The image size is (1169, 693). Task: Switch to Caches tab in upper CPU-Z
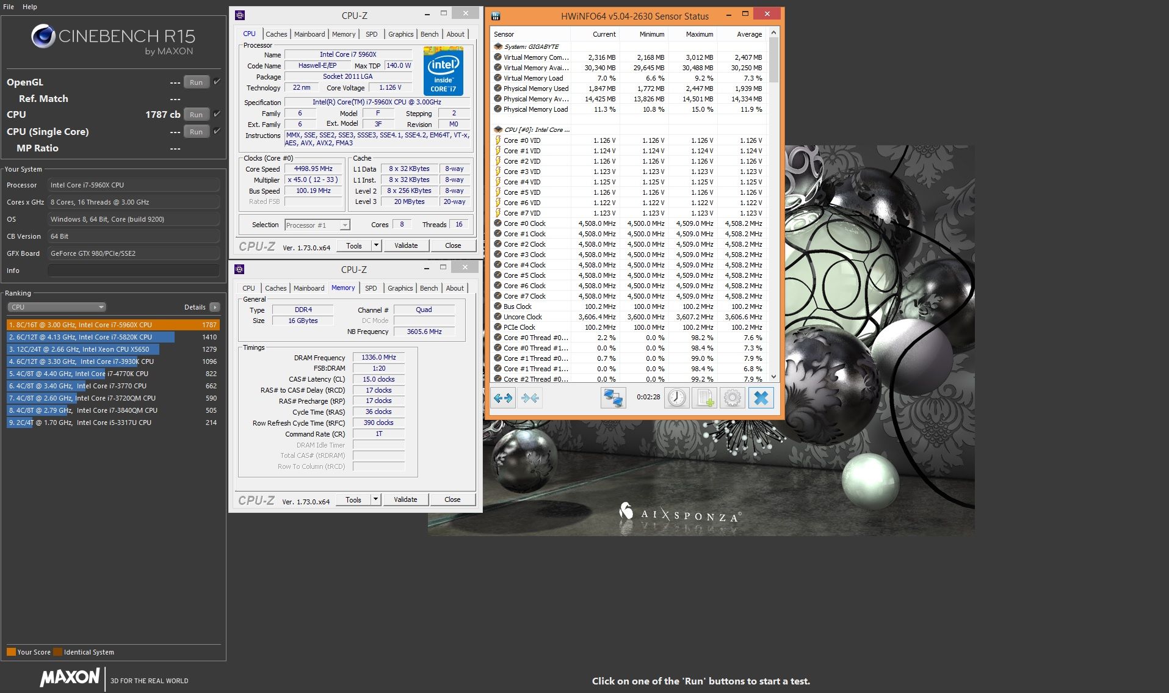click(276, 34)
